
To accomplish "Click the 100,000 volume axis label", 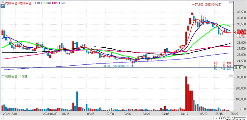I will [241, 99].
